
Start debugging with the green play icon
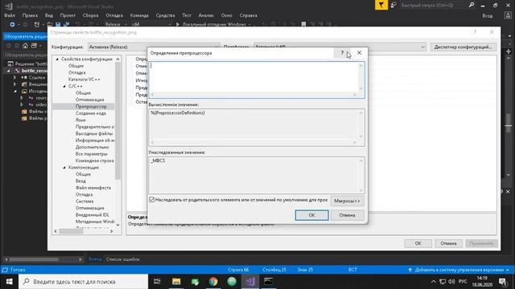pyautogui.click(x=178, y=25)
